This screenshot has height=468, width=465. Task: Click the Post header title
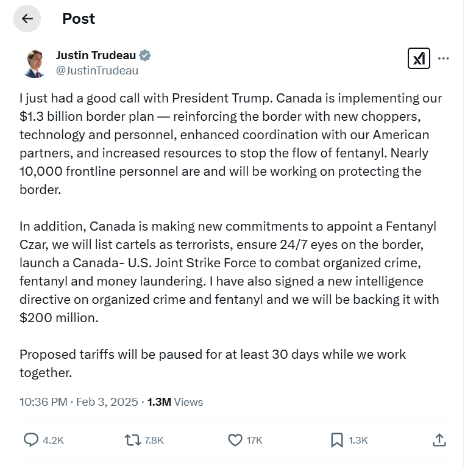(x=79, y=19)
